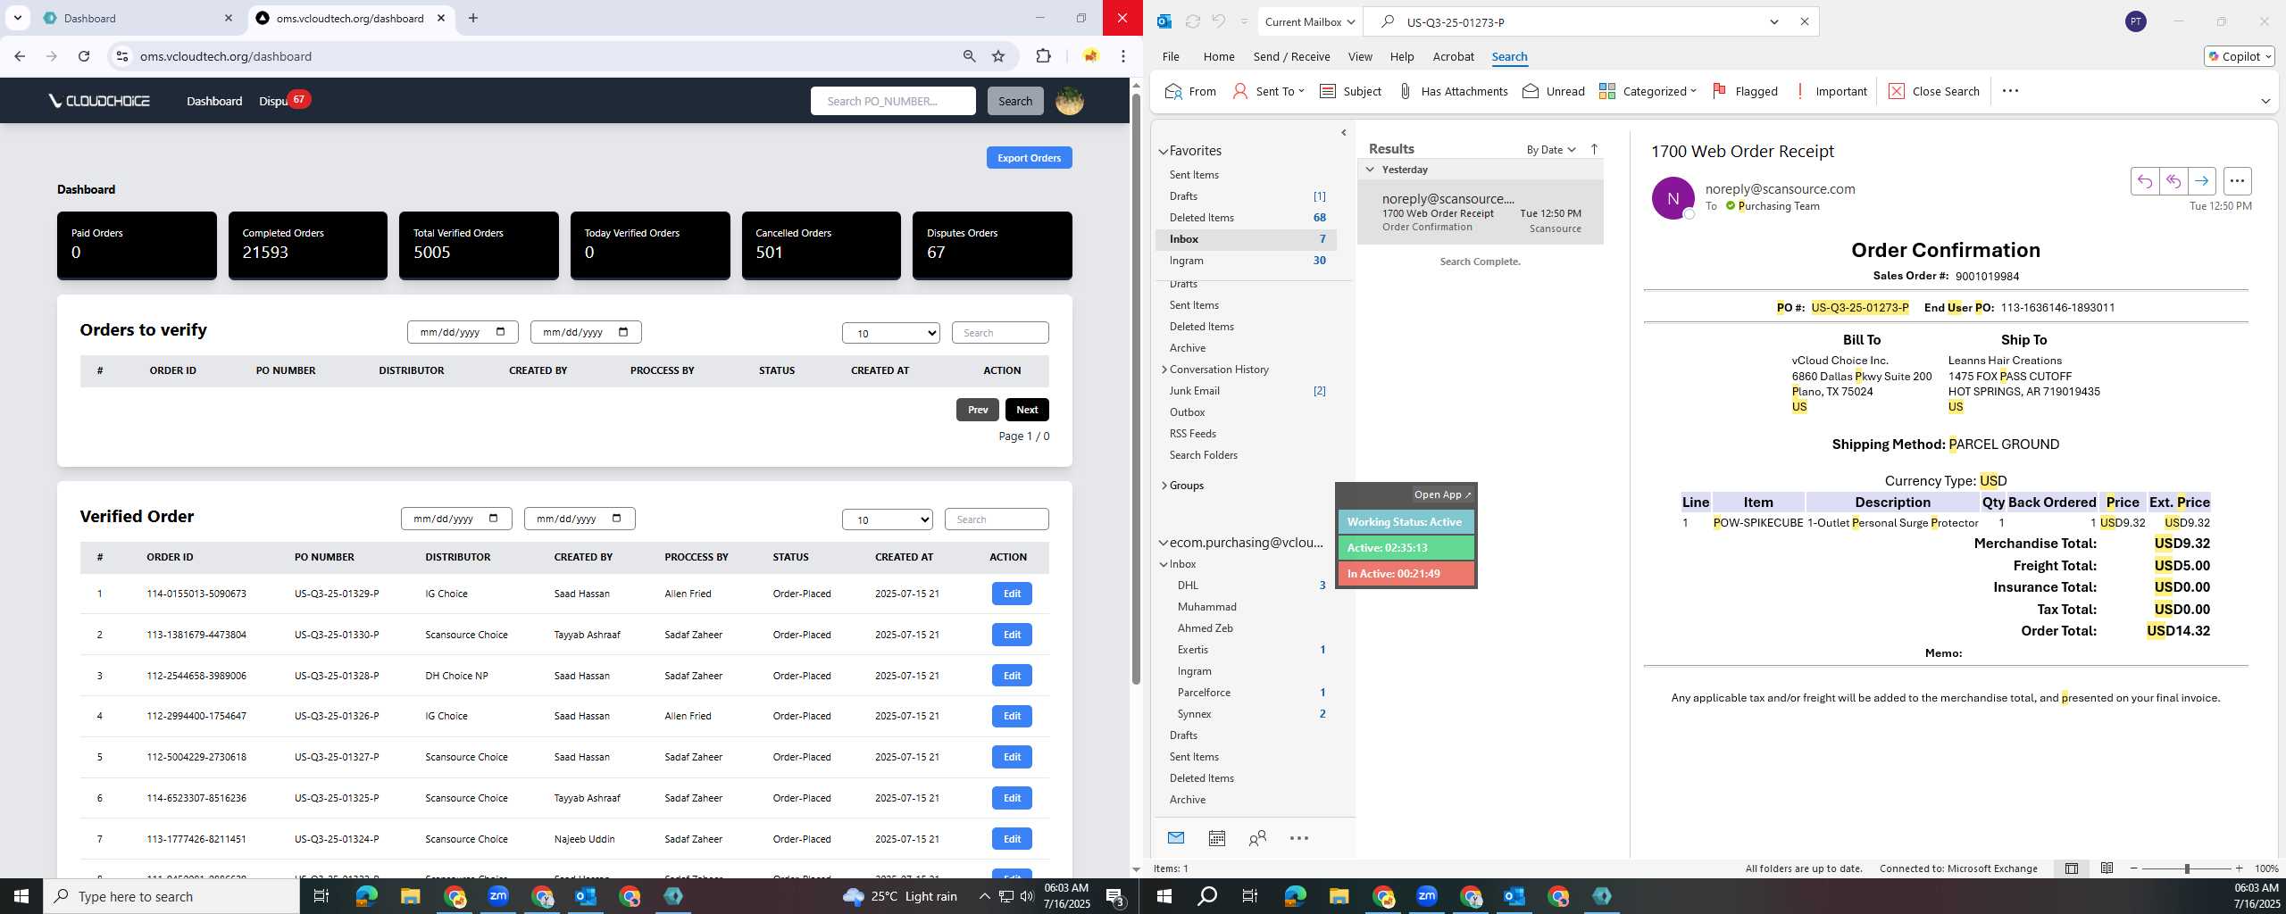Open Chrome three-dot menu
Screen dimensions: 2286x914
[1123, 56]
